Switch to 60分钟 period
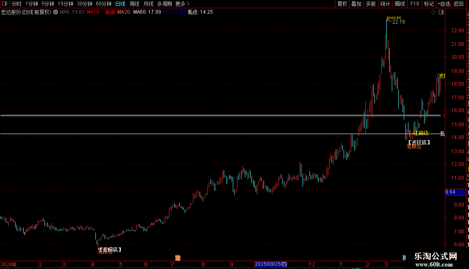This screenshot has height=269, width=469. coord(104,4)
